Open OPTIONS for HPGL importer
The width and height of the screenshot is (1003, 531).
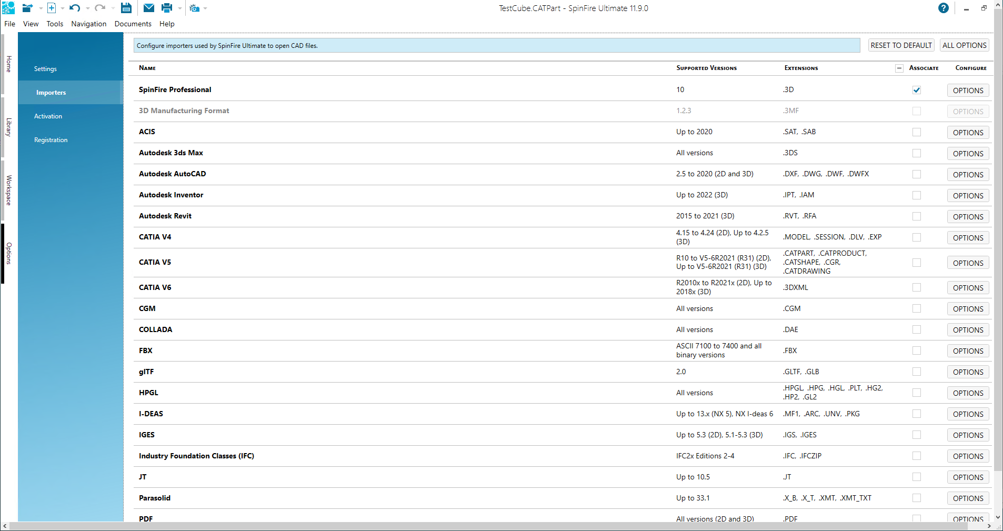(968, 393)
